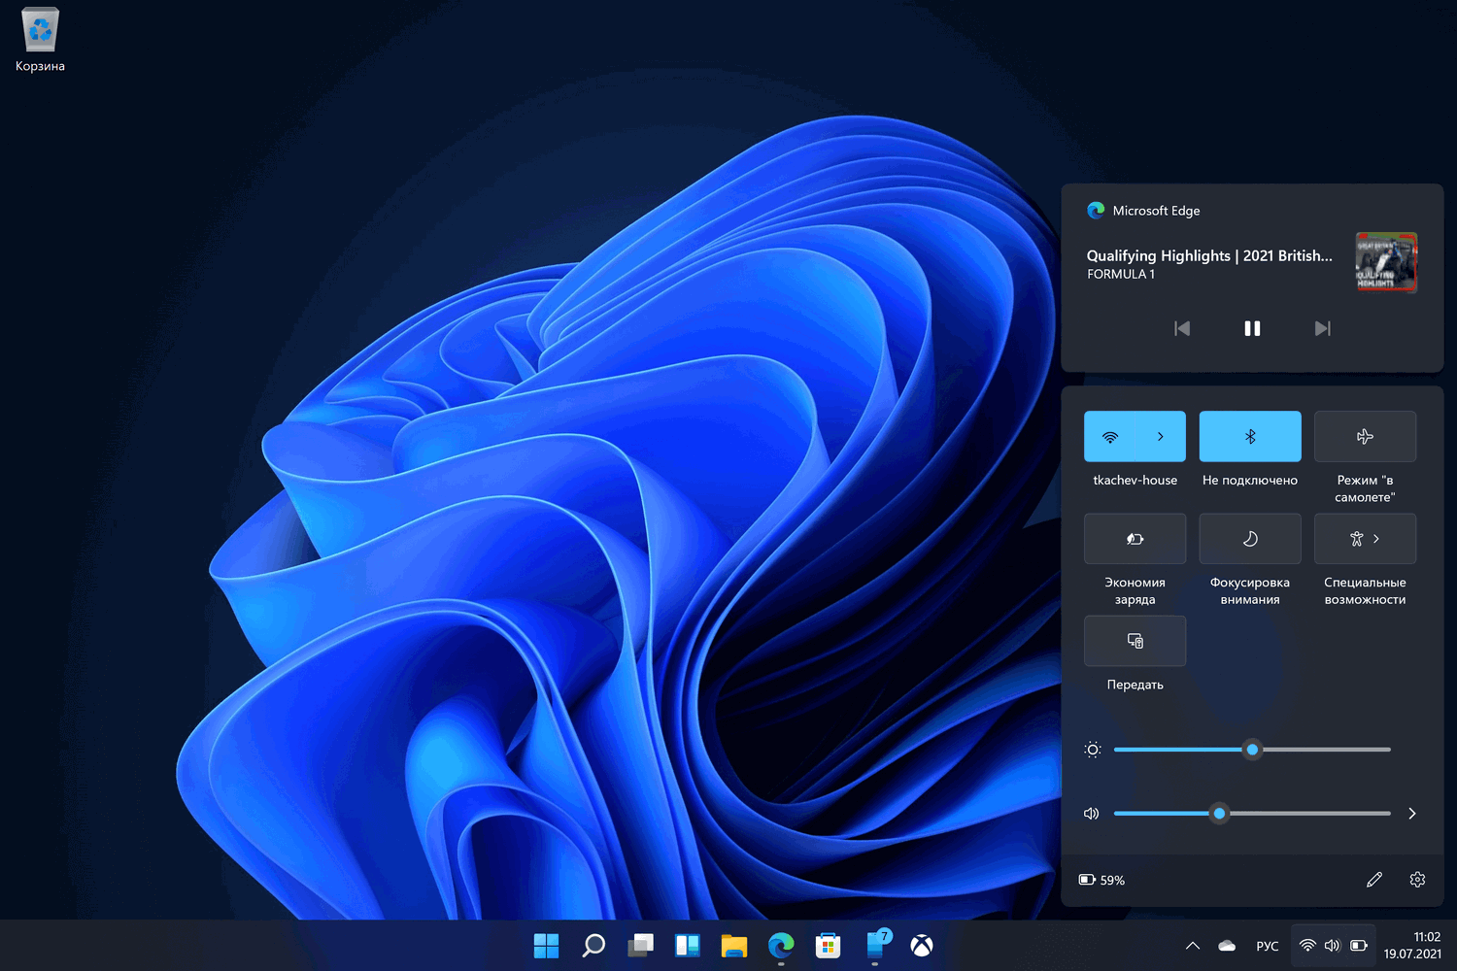The height and width of the screenshot is (971, 1457).
Task: Skip to next media track
Action: click(x=1322, y=329)
